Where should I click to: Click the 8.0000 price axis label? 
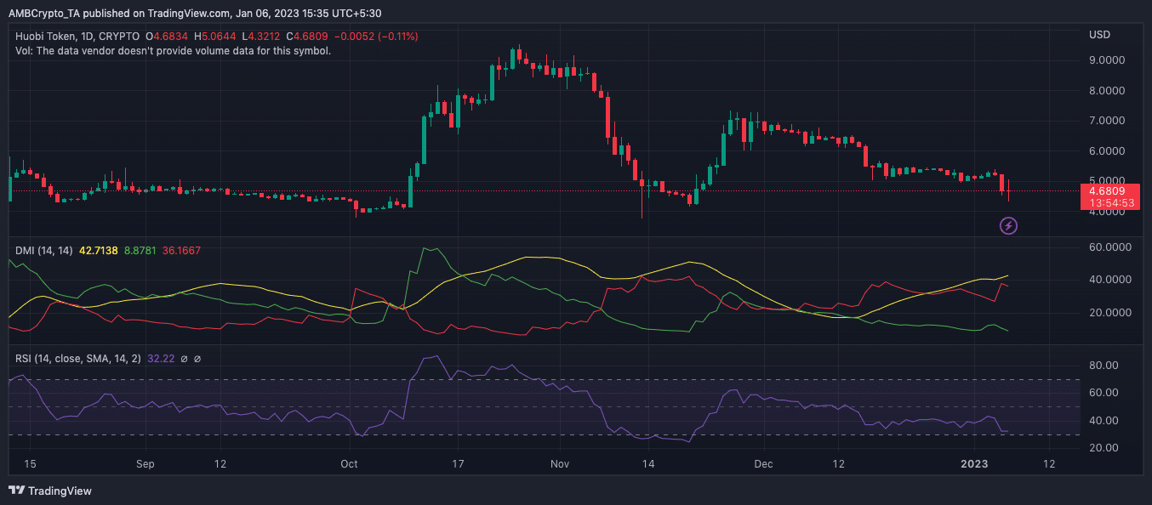(1107, 91)
